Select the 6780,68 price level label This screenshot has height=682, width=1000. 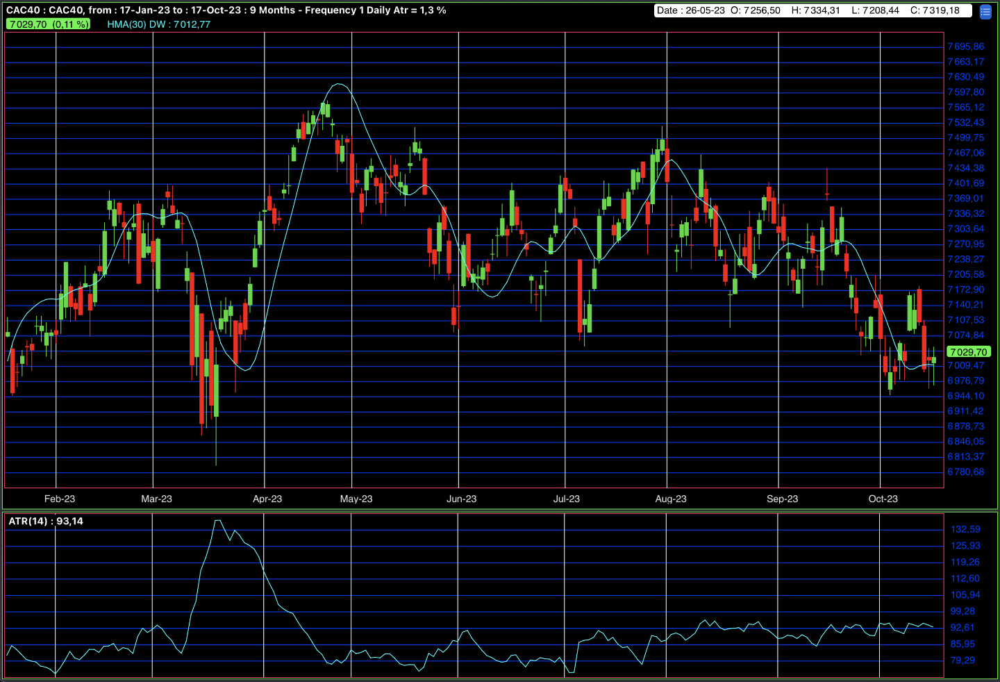[x=966, y=472]
